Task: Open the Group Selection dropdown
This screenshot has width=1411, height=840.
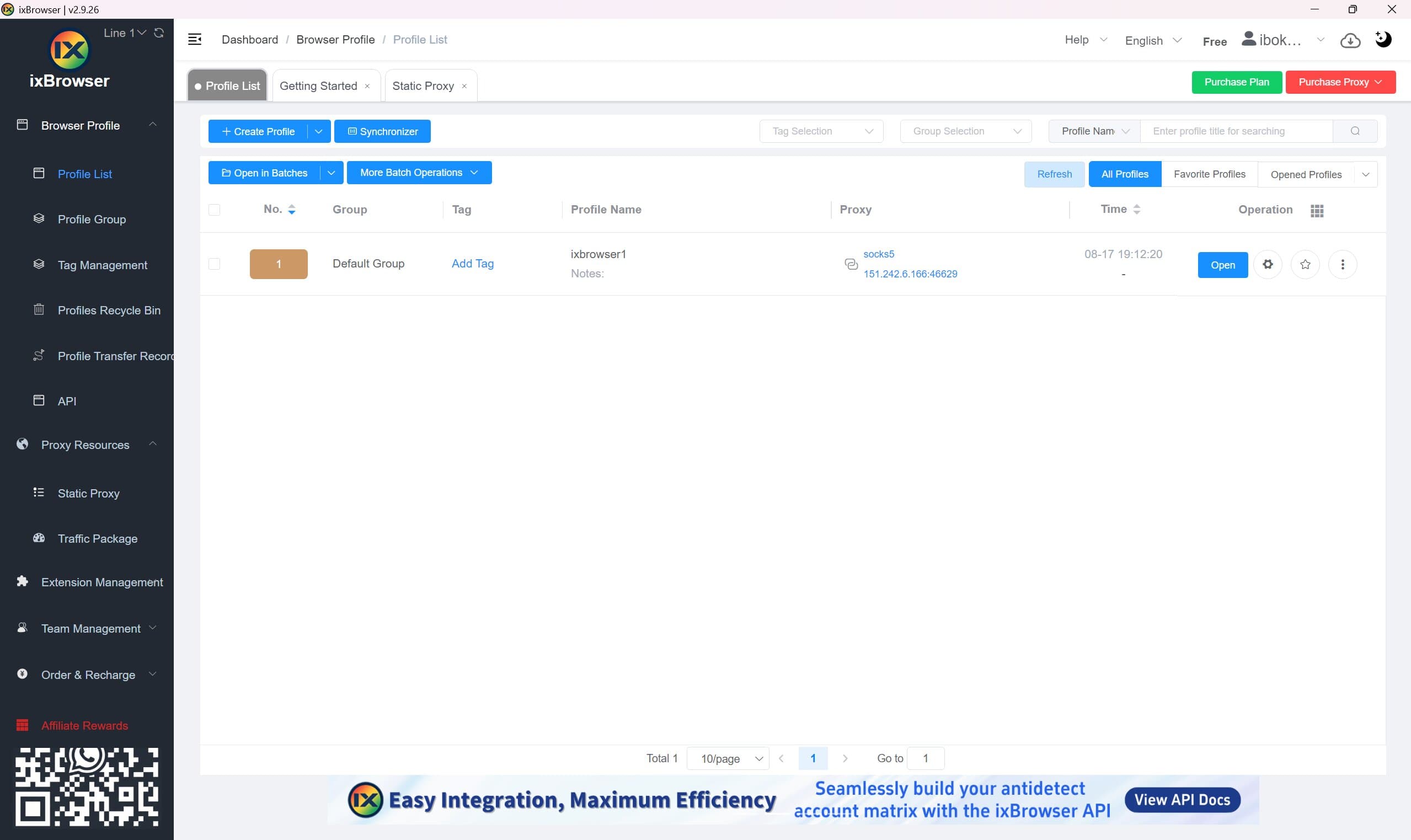Action: coord(965,131)
